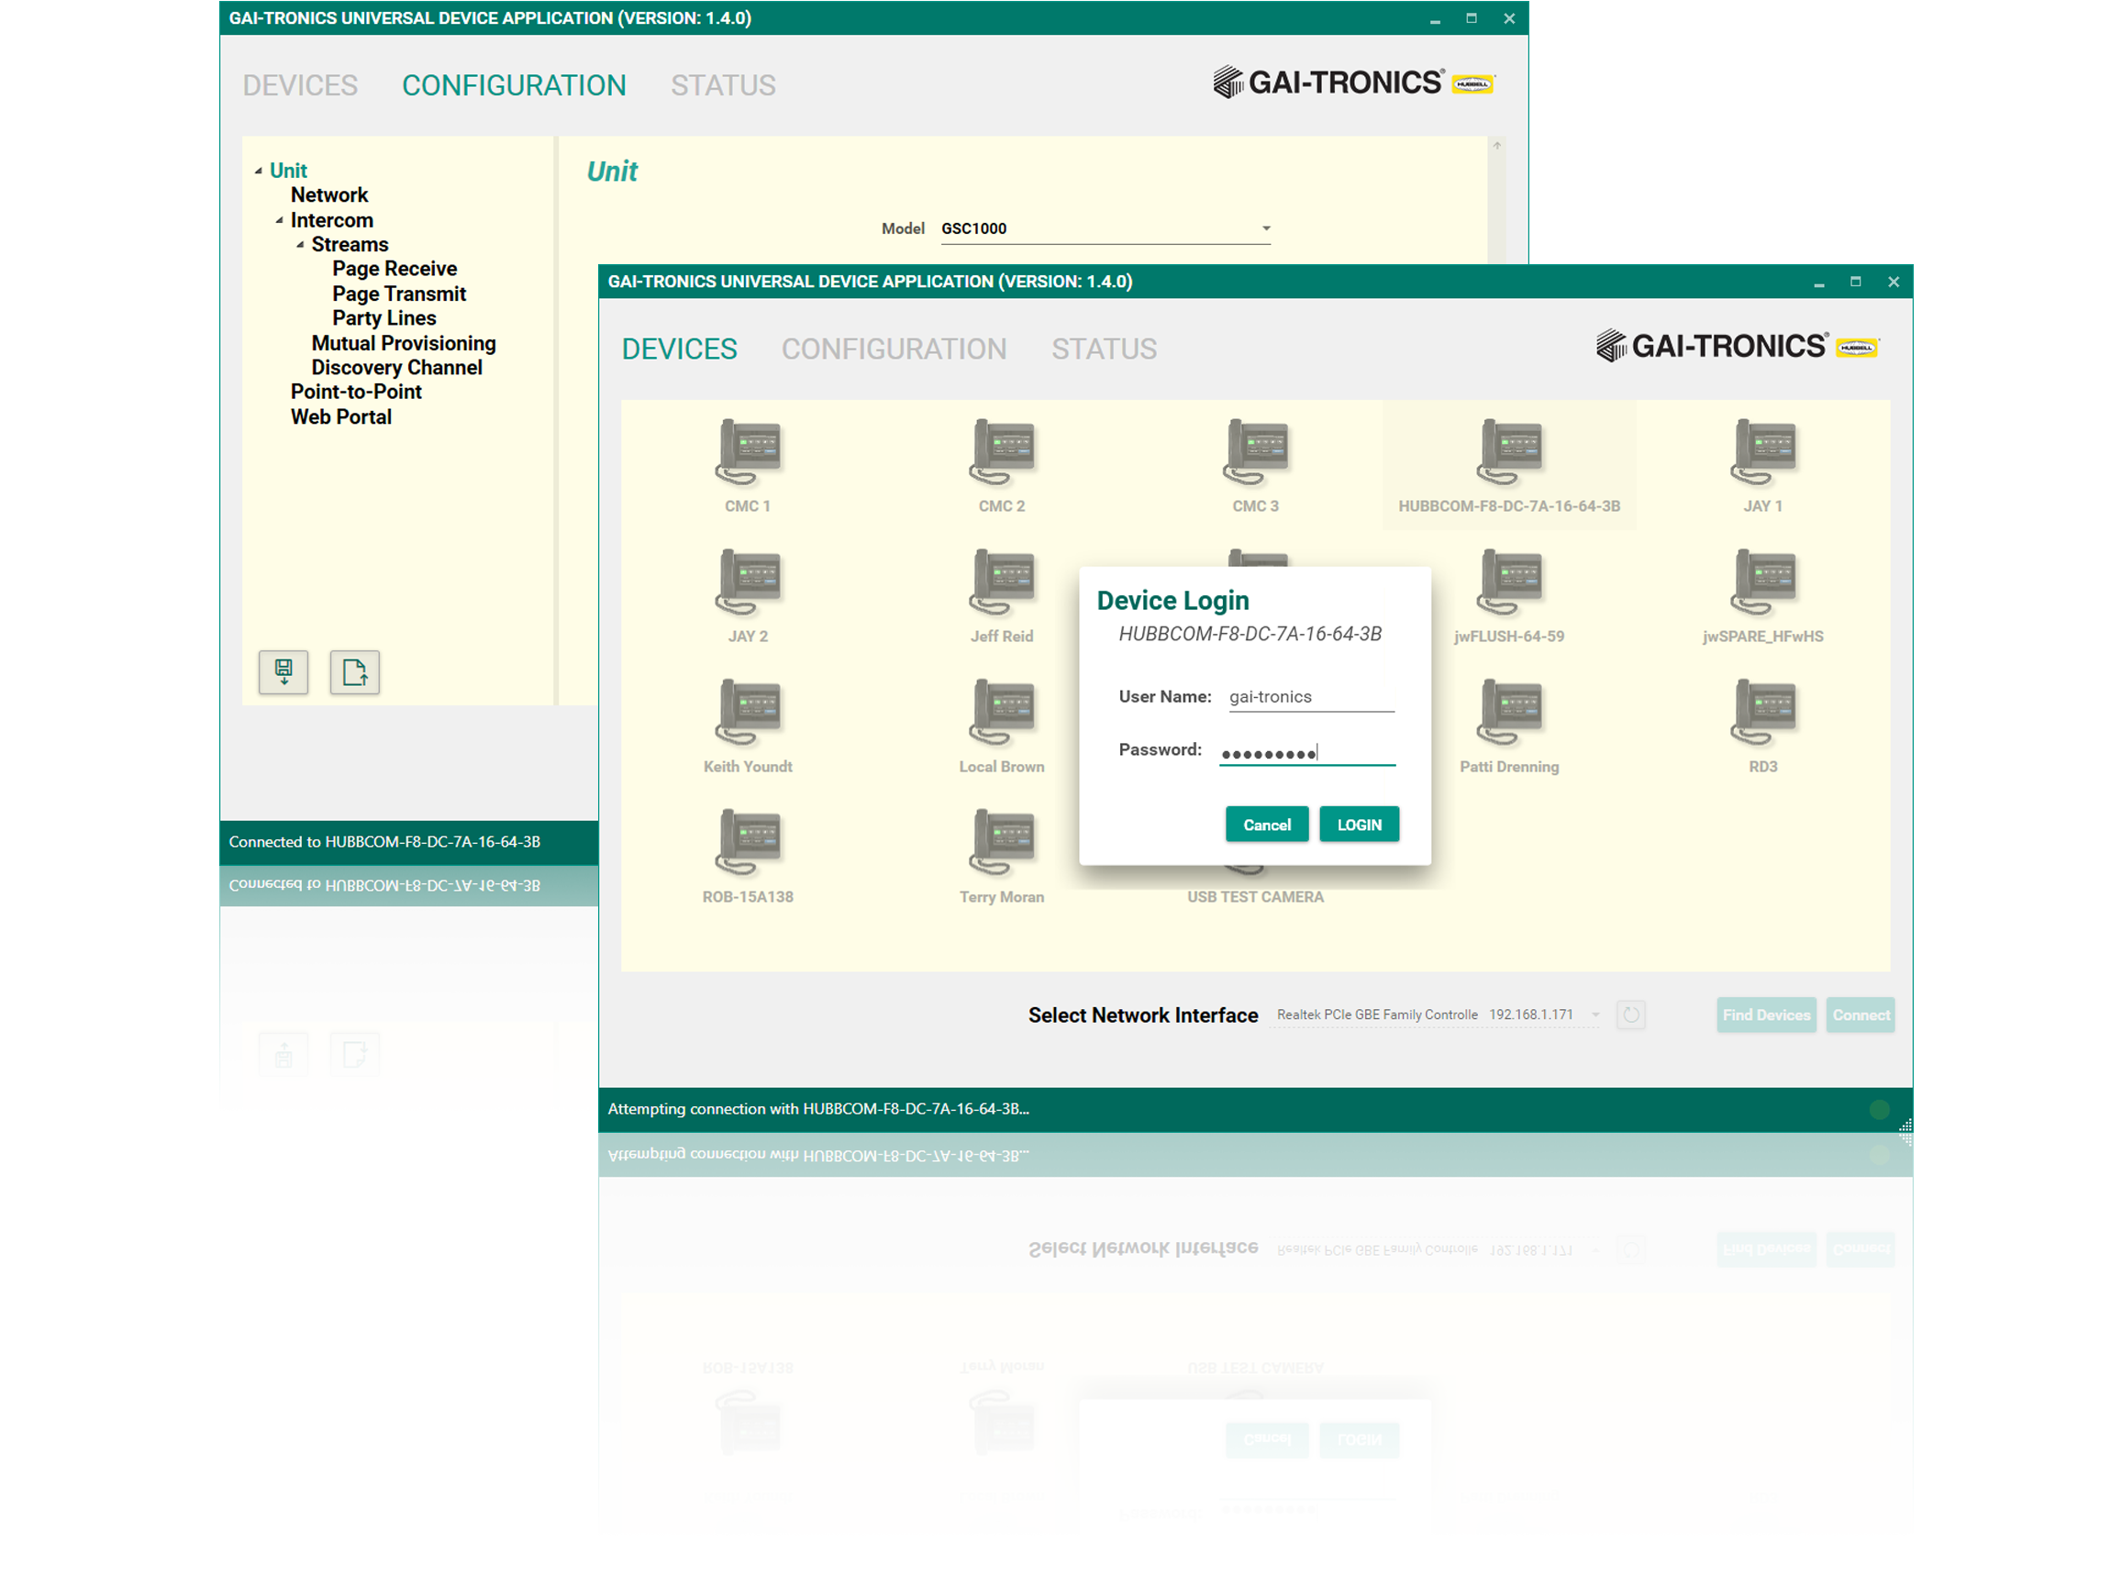Screen dimensions: 2122x1596
Task: Select the CMC 2 device icon
Action: tap(1003, 453)
